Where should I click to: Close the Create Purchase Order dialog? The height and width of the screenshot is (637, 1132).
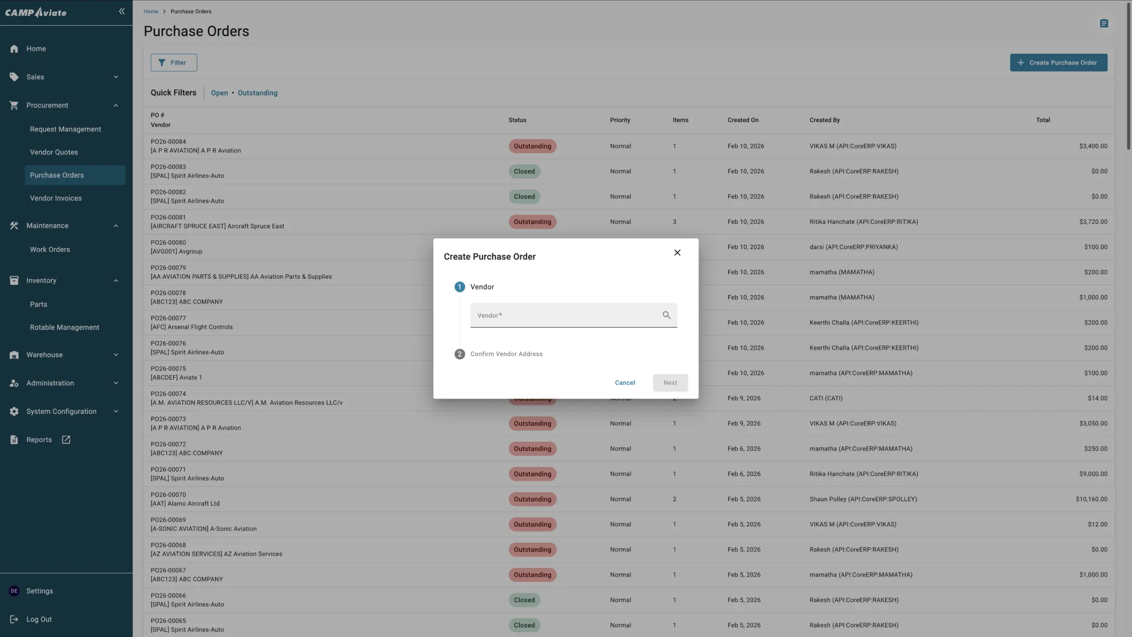pos(677,253)
